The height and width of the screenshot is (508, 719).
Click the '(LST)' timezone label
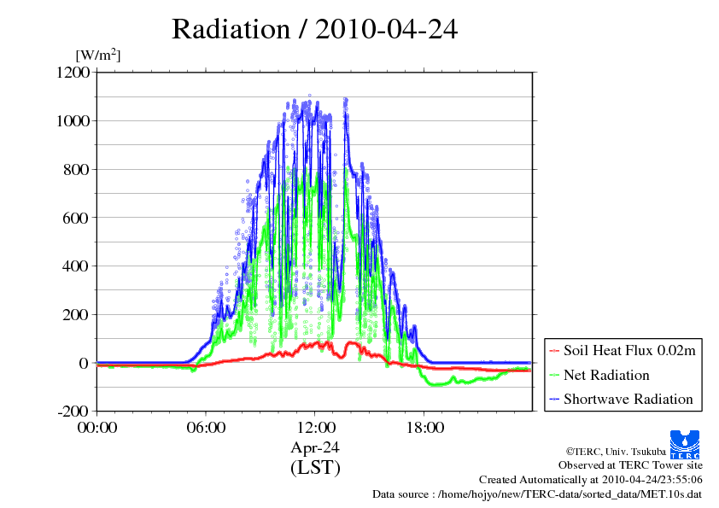pos(315,468)
